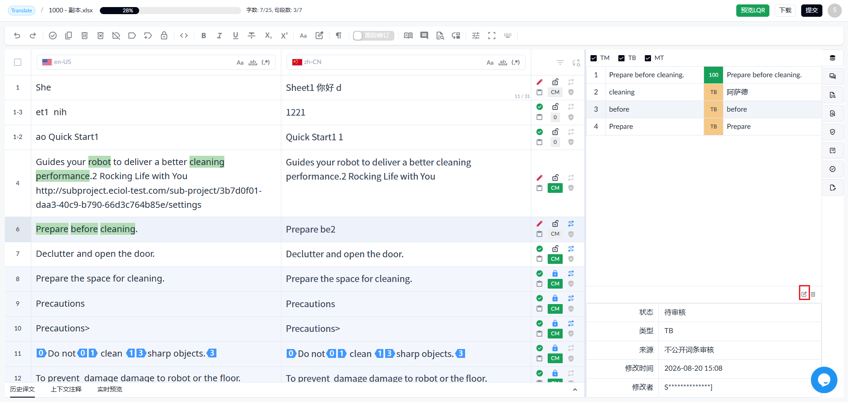Apply strikethrough formatting
Screen dimensions: 848x402
tap(251, 36)
